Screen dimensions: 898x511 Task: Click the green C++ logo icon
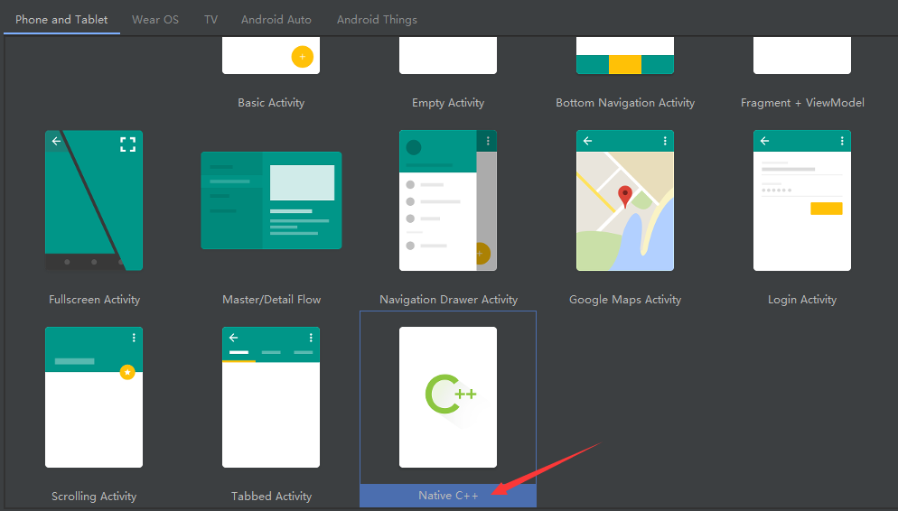[x=449, y=395]
